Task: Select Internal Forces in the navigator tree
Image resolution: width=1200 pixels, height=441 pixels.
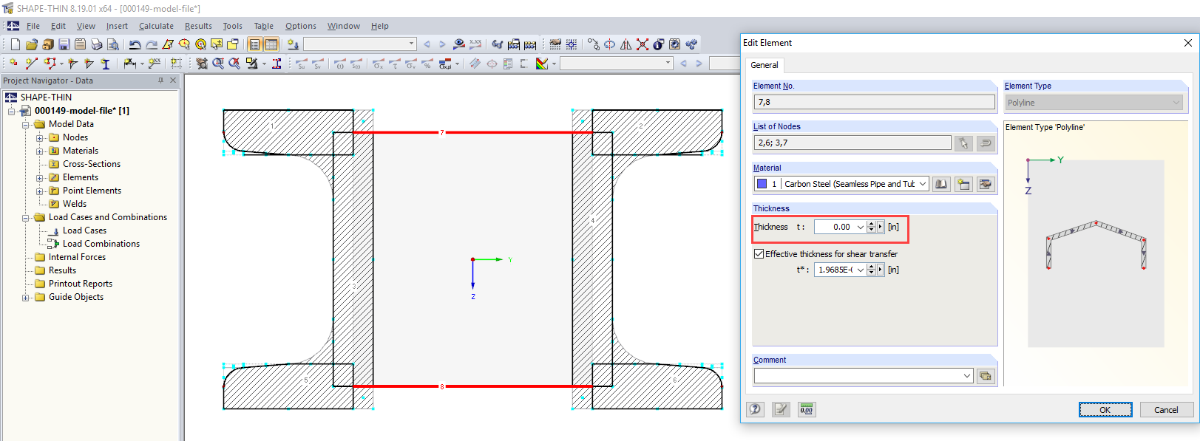Action: pyautogui.click(x=77, y=257)
